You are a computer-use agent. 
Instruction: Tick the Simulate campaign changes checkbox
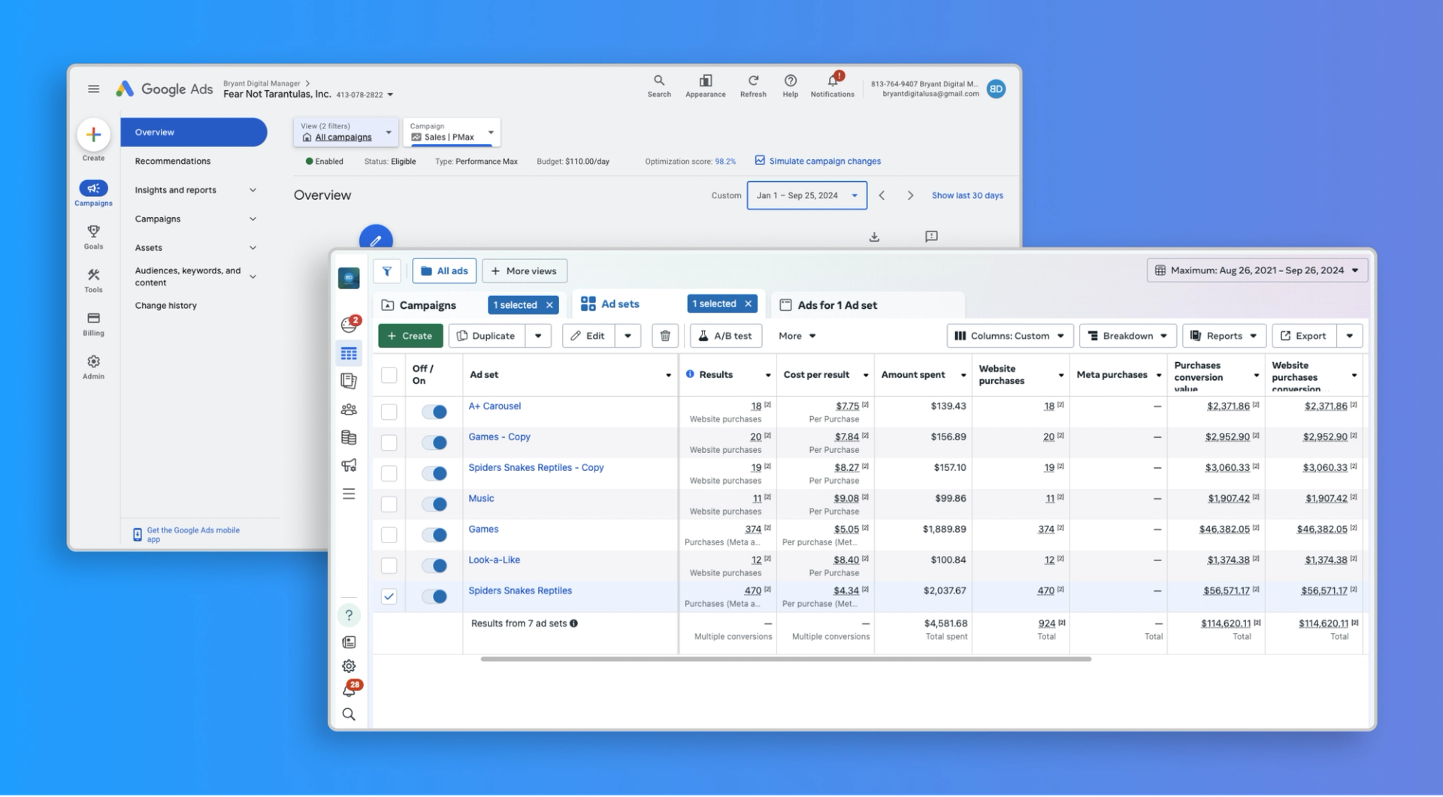tap(760, 161)
